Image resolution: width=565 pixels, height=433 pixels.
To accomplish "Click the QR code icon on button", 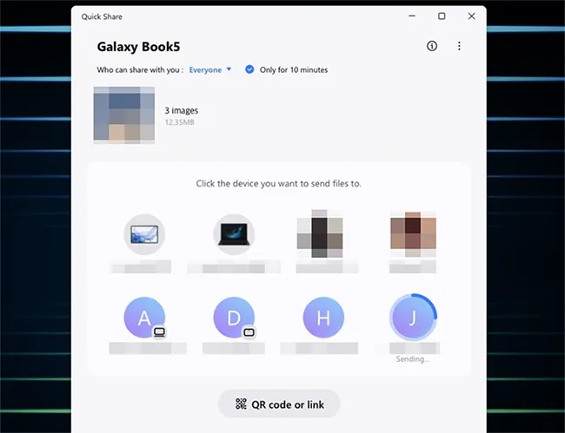I will (x=243, y=403).
